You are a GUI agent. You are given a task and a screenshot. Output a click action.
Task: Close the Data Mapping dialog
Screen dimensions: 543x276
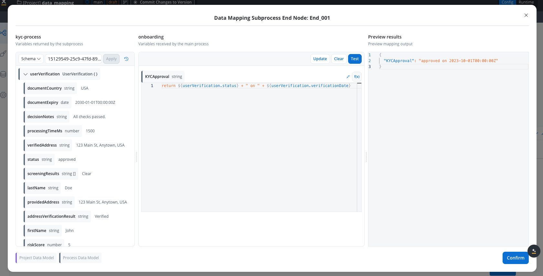pyautogui.click(x=526, y=15)
